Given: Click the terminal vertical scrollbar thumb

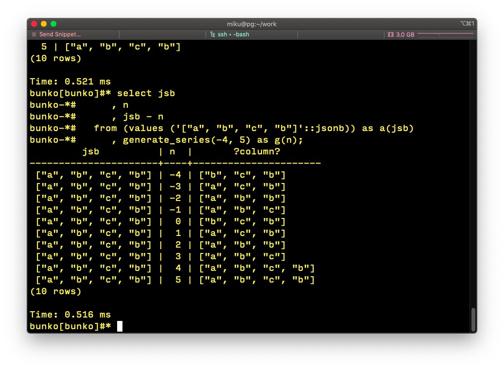Looking at the screenshot, I should [473, 319].
